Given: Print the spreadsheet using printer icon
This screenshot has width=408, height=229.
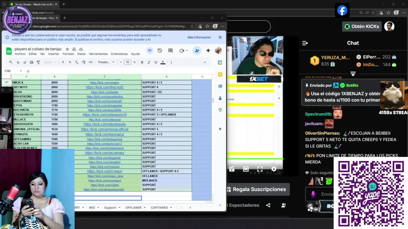Looking at the screenshot, I should pyautogui.click(x=31, y=62).
